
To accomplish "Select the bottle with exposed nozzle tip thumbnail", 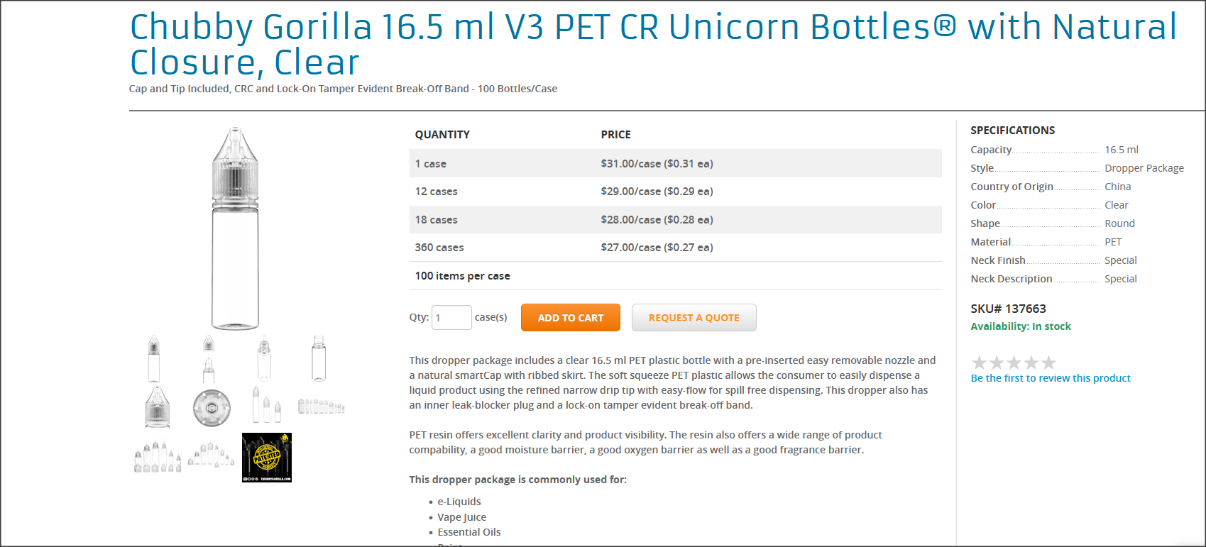I will pyautogui.click(x=264, y=359).
